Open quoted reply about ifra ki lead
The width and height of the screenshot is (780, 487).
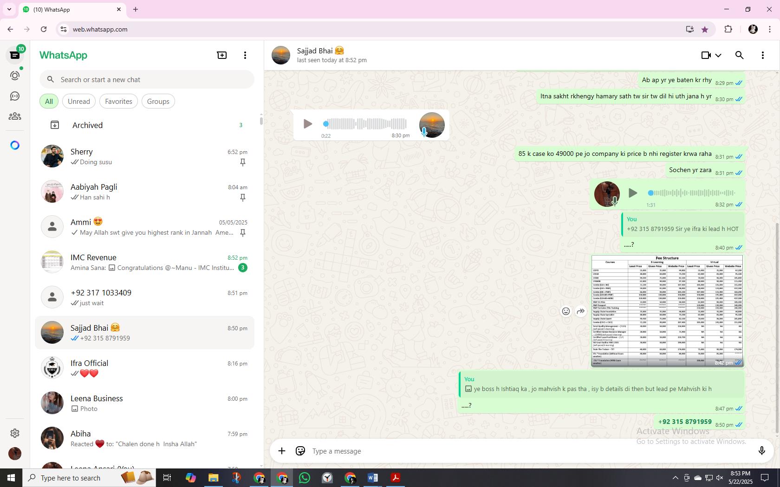click(x=682, y=224)
